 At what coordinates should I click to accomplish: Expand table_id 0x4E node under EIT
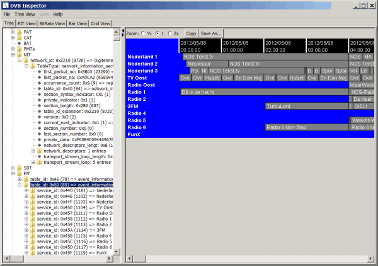pyautogui.click(x=20, y=179)
